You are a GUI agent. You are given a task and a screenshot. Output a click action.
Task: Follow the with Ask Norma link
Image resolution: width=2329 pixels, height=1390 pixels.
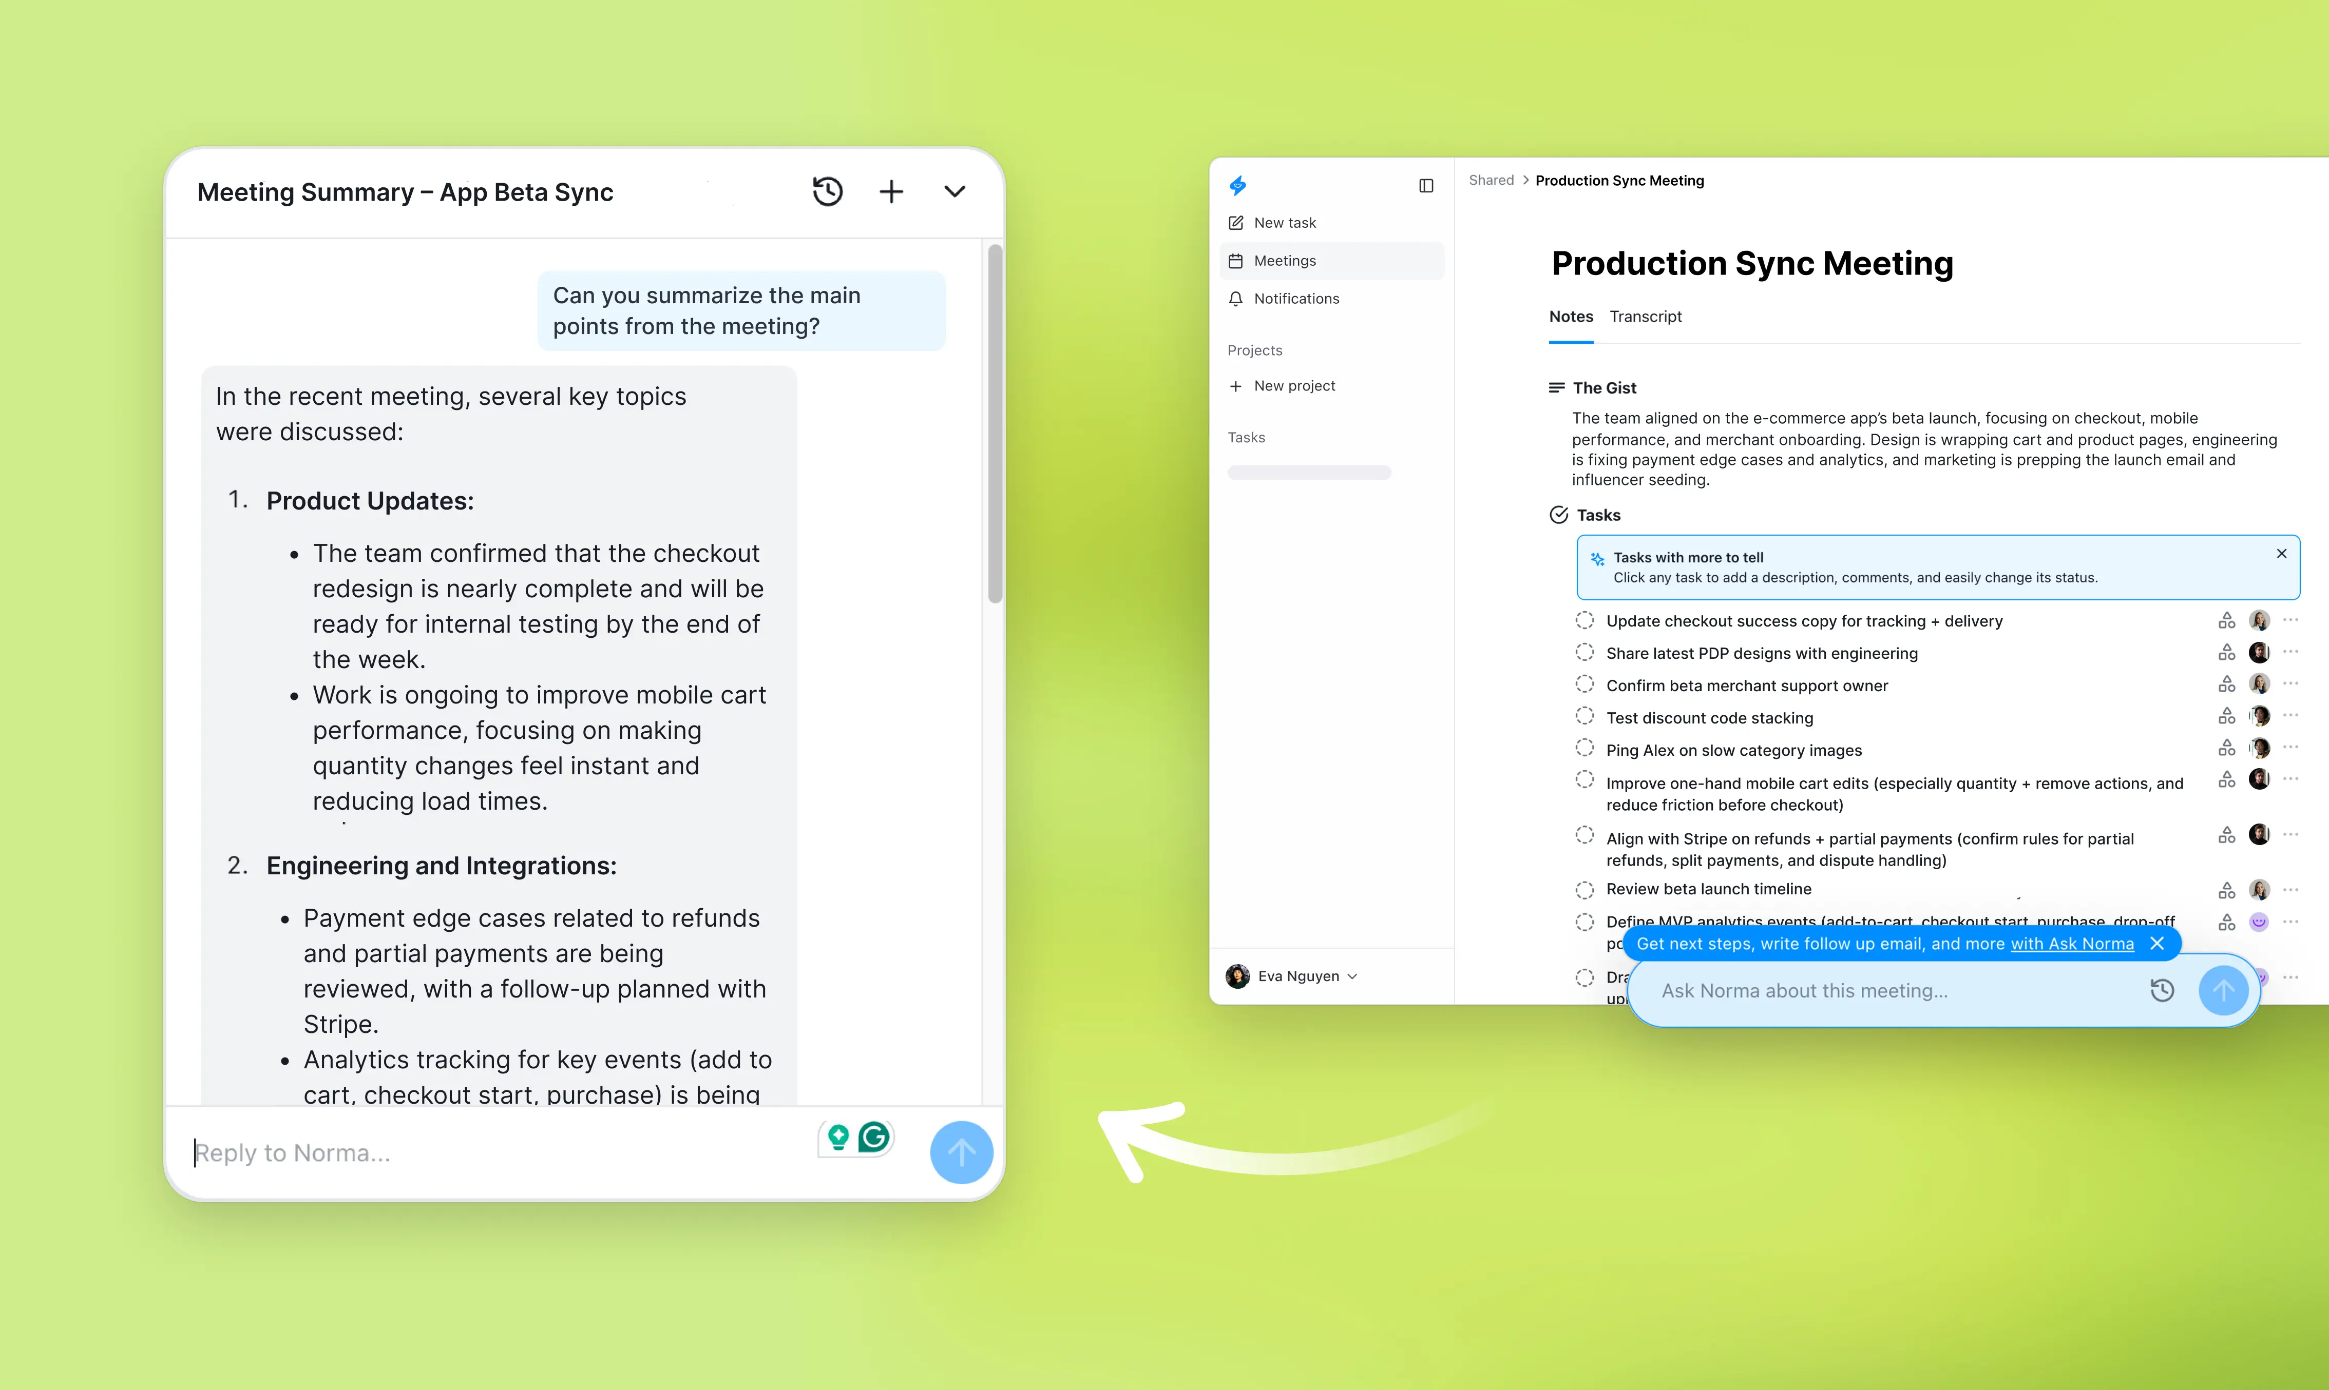pos(2071,944)
